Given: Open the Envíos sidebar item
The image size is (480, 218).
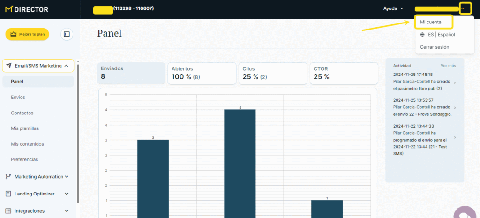Looking at the screenshot, I should [x=18, y=97].
